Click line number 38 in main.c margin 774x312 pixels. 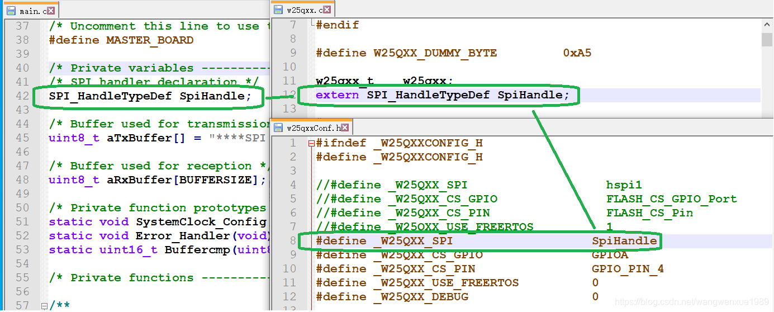22,40
